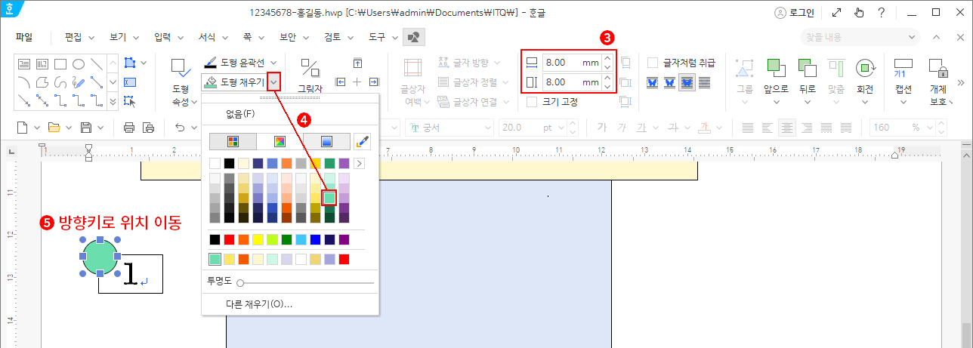Viewport: 973px width, 348px height.
Task: Toggle center paragraph alignment button
Action: (x=787, y=128)
